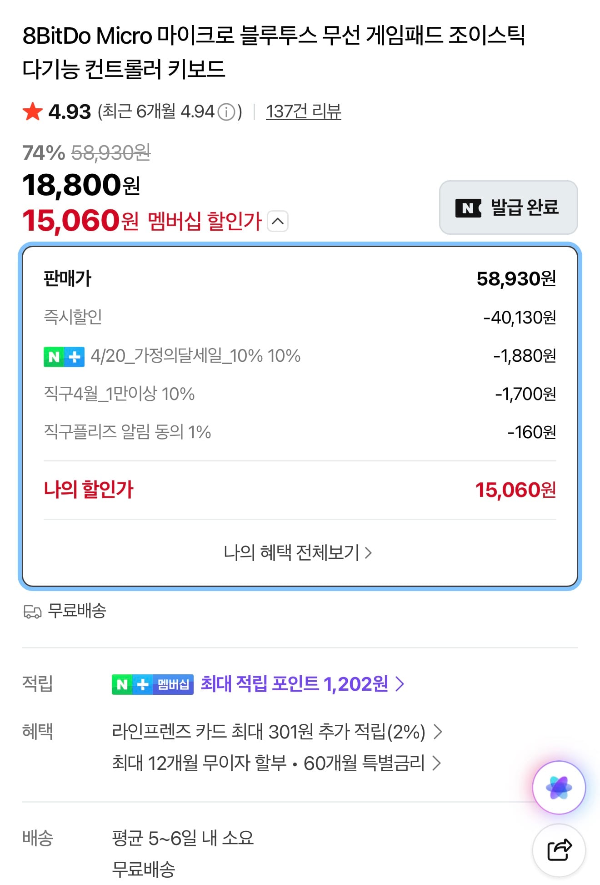The width and height of the screenshot is (600, 885).
Task: Open the 137건 리뷰 link
Action: 304,110
